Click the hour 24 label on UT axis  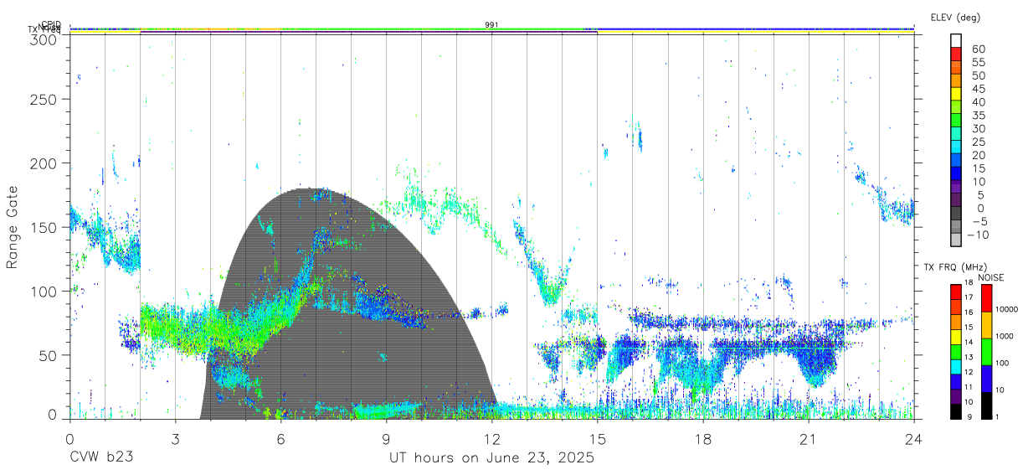click(913, 438)
